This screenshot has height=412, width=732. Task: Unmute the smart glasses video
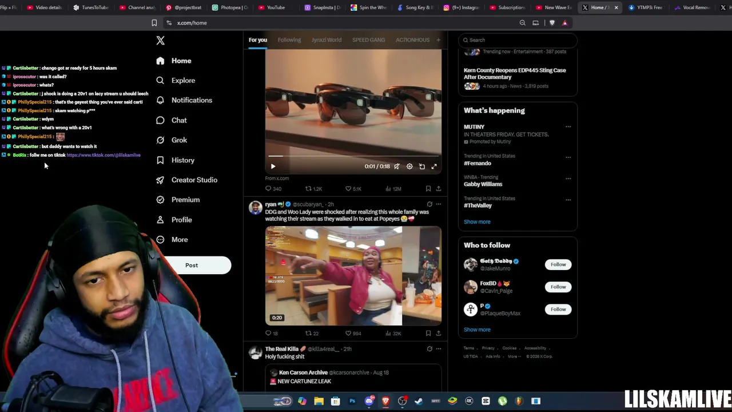click(x=397, y=167)
